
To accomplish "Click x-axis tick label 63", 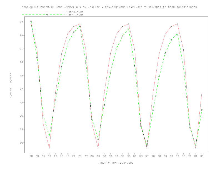I will pyautogui.click(x=159, y=156).
